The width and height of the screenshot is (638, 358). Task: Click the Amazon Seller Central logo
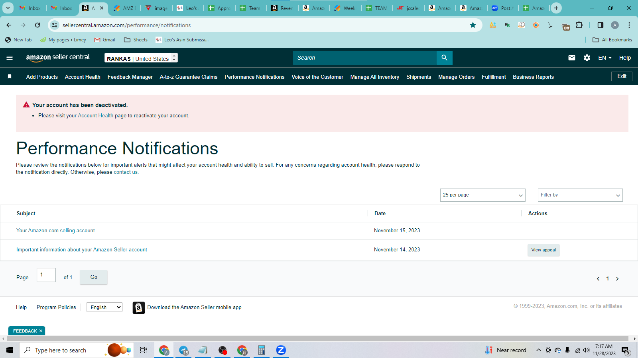coord(58,58)
